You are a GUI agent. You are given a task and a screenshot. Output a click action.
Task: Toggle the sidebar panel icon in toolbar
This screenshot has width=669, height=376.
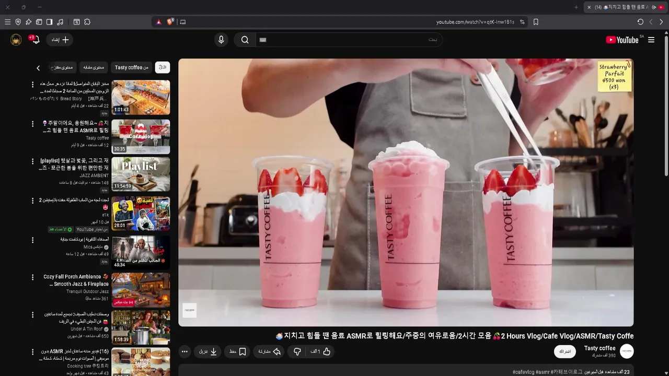(x=49, y=22)
